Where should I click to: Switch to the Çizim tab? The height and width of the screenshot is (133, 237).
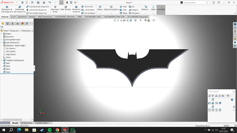(x=13, y=17)
